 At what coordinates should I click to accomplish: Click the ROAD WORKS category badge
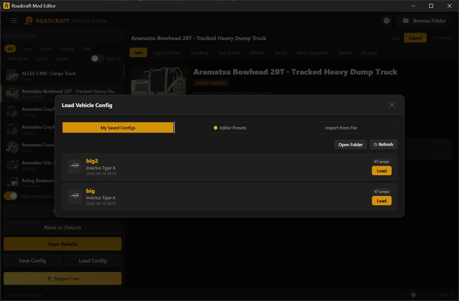pyautogui.click(x=211, y=83)
